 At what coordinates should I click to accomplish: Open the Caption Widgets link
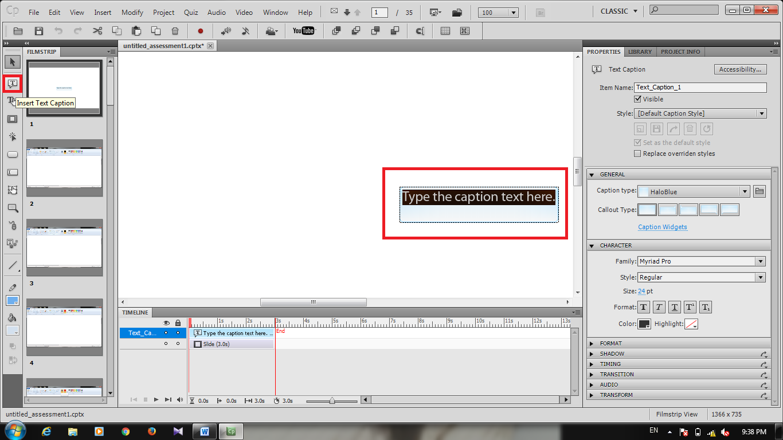(x=663, y=227)
